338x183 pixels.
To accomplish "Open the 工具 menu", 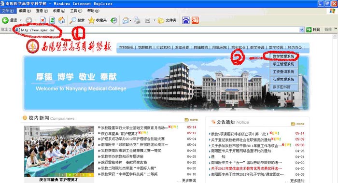I will click(76, 11).
